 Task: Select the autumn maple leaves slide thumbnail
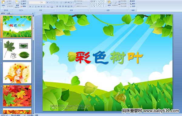pos(17,96)
